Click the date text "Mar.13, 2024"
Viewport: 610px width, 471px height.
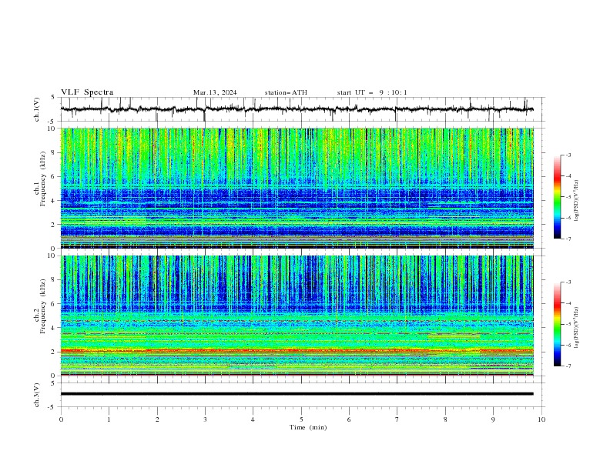coord(215,92)
